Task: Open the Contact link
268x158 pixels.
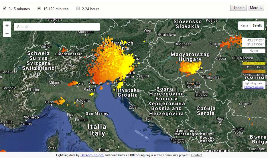Action: (197, 155)
